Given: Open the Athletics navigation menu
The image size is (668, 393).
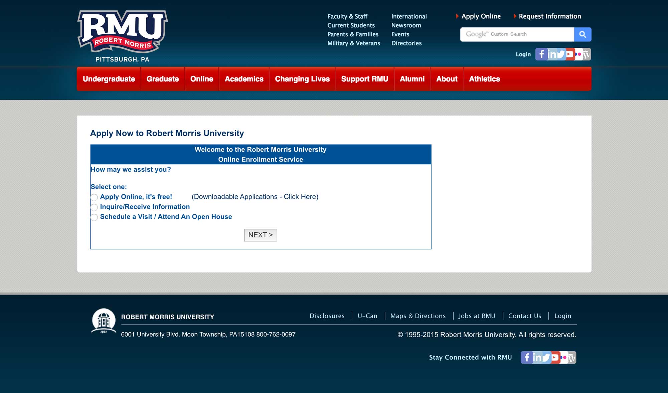Looking at the screenshot, I should coord(484,79).
